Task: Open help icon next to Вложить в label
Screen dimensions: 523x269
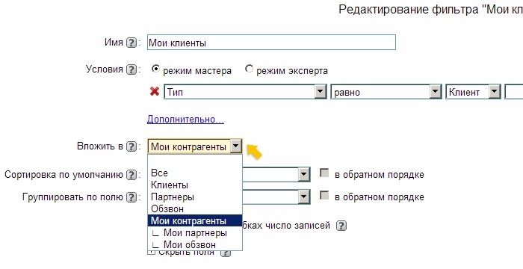Action: pos(131,146)
